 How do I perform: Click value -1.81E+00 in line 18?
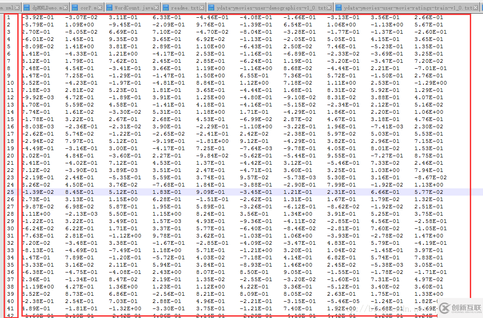click(x=212, y=141)
